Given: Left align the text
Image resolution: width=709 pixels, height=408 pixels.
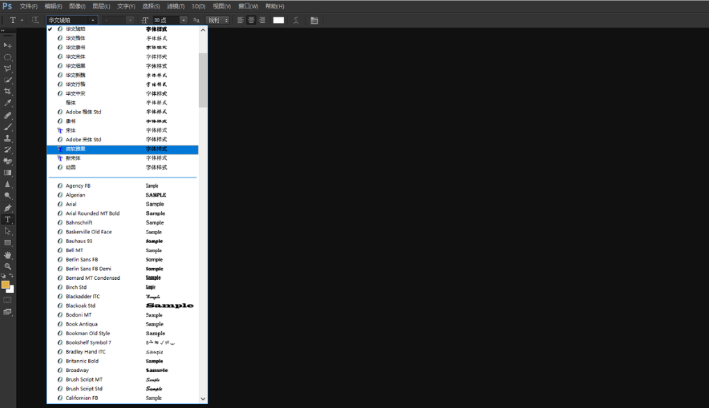Looking at the screenshot, I should (241, 20).
